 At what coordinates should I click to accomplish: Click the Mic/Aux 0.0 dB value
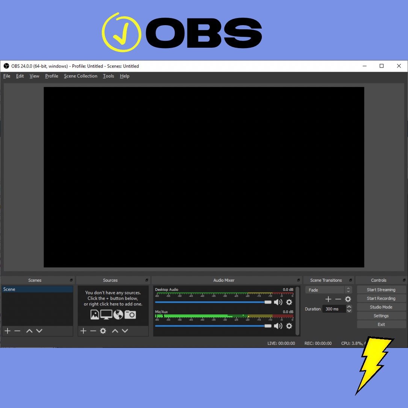288,312
